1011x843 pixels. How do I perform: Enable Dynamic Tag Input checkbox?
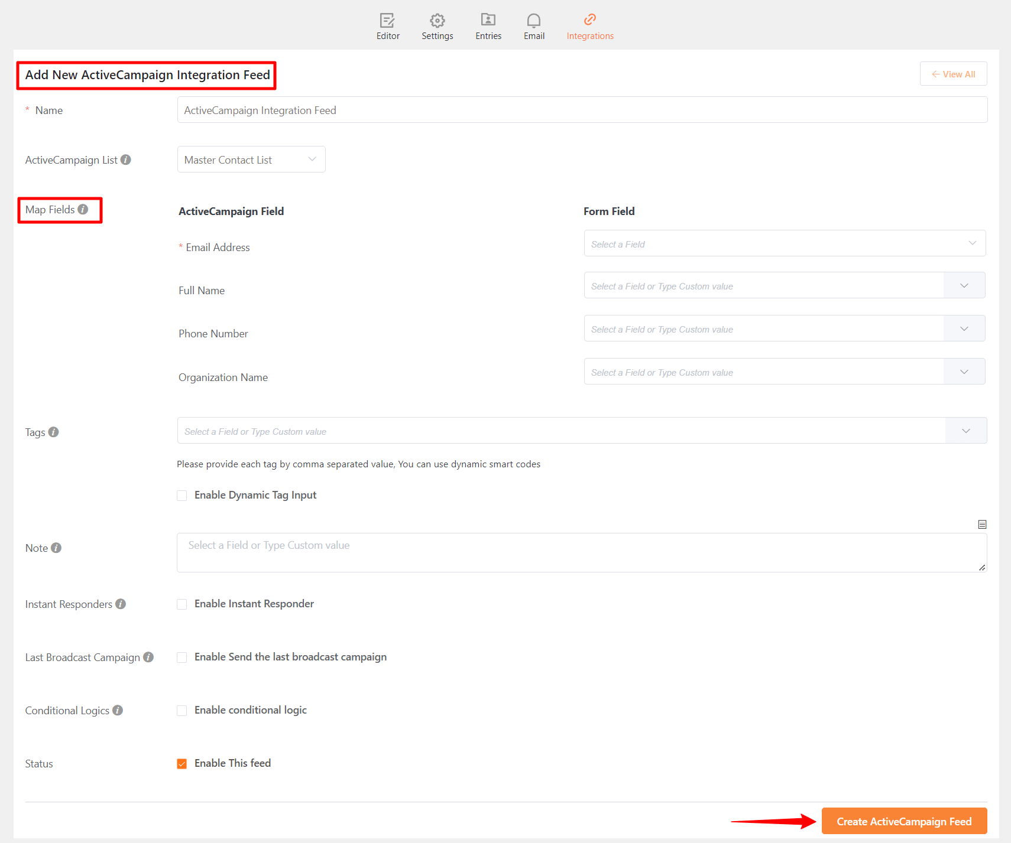pyautogui.click(x=182, y=496)
